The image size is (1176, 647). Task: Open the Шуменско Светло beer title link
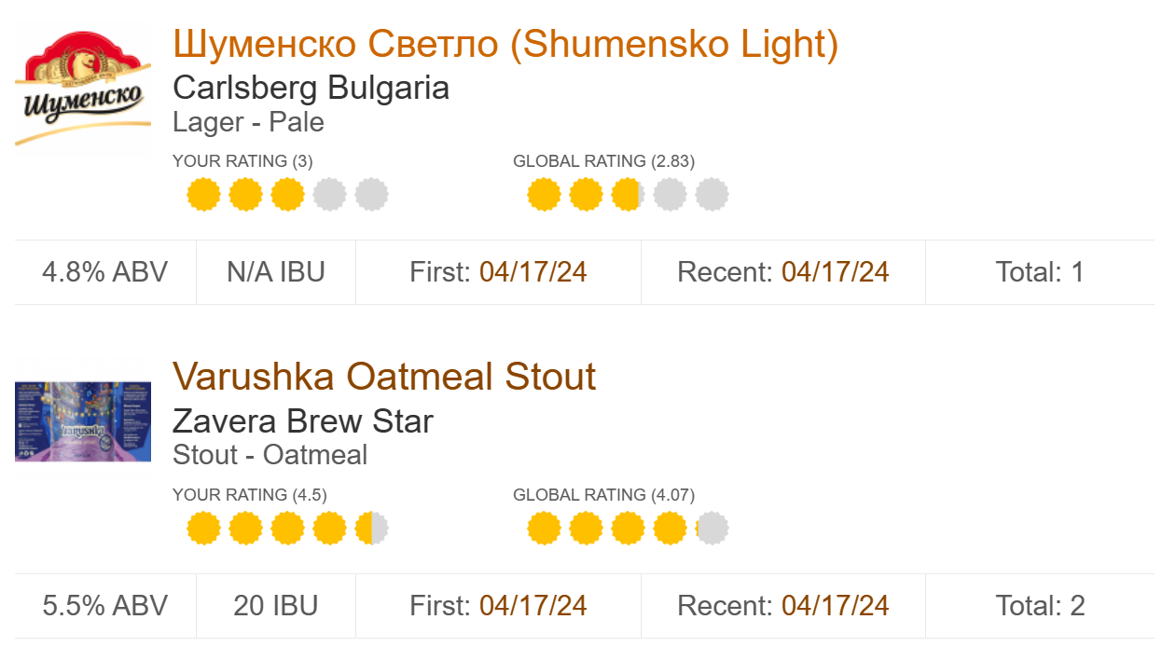(505, 44)
